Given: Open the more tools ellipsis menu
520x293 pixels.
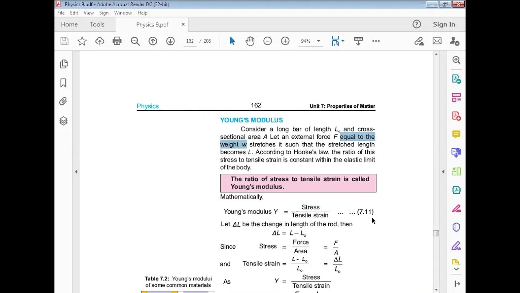Looking at the screenshot, I should tap(376, 41).
